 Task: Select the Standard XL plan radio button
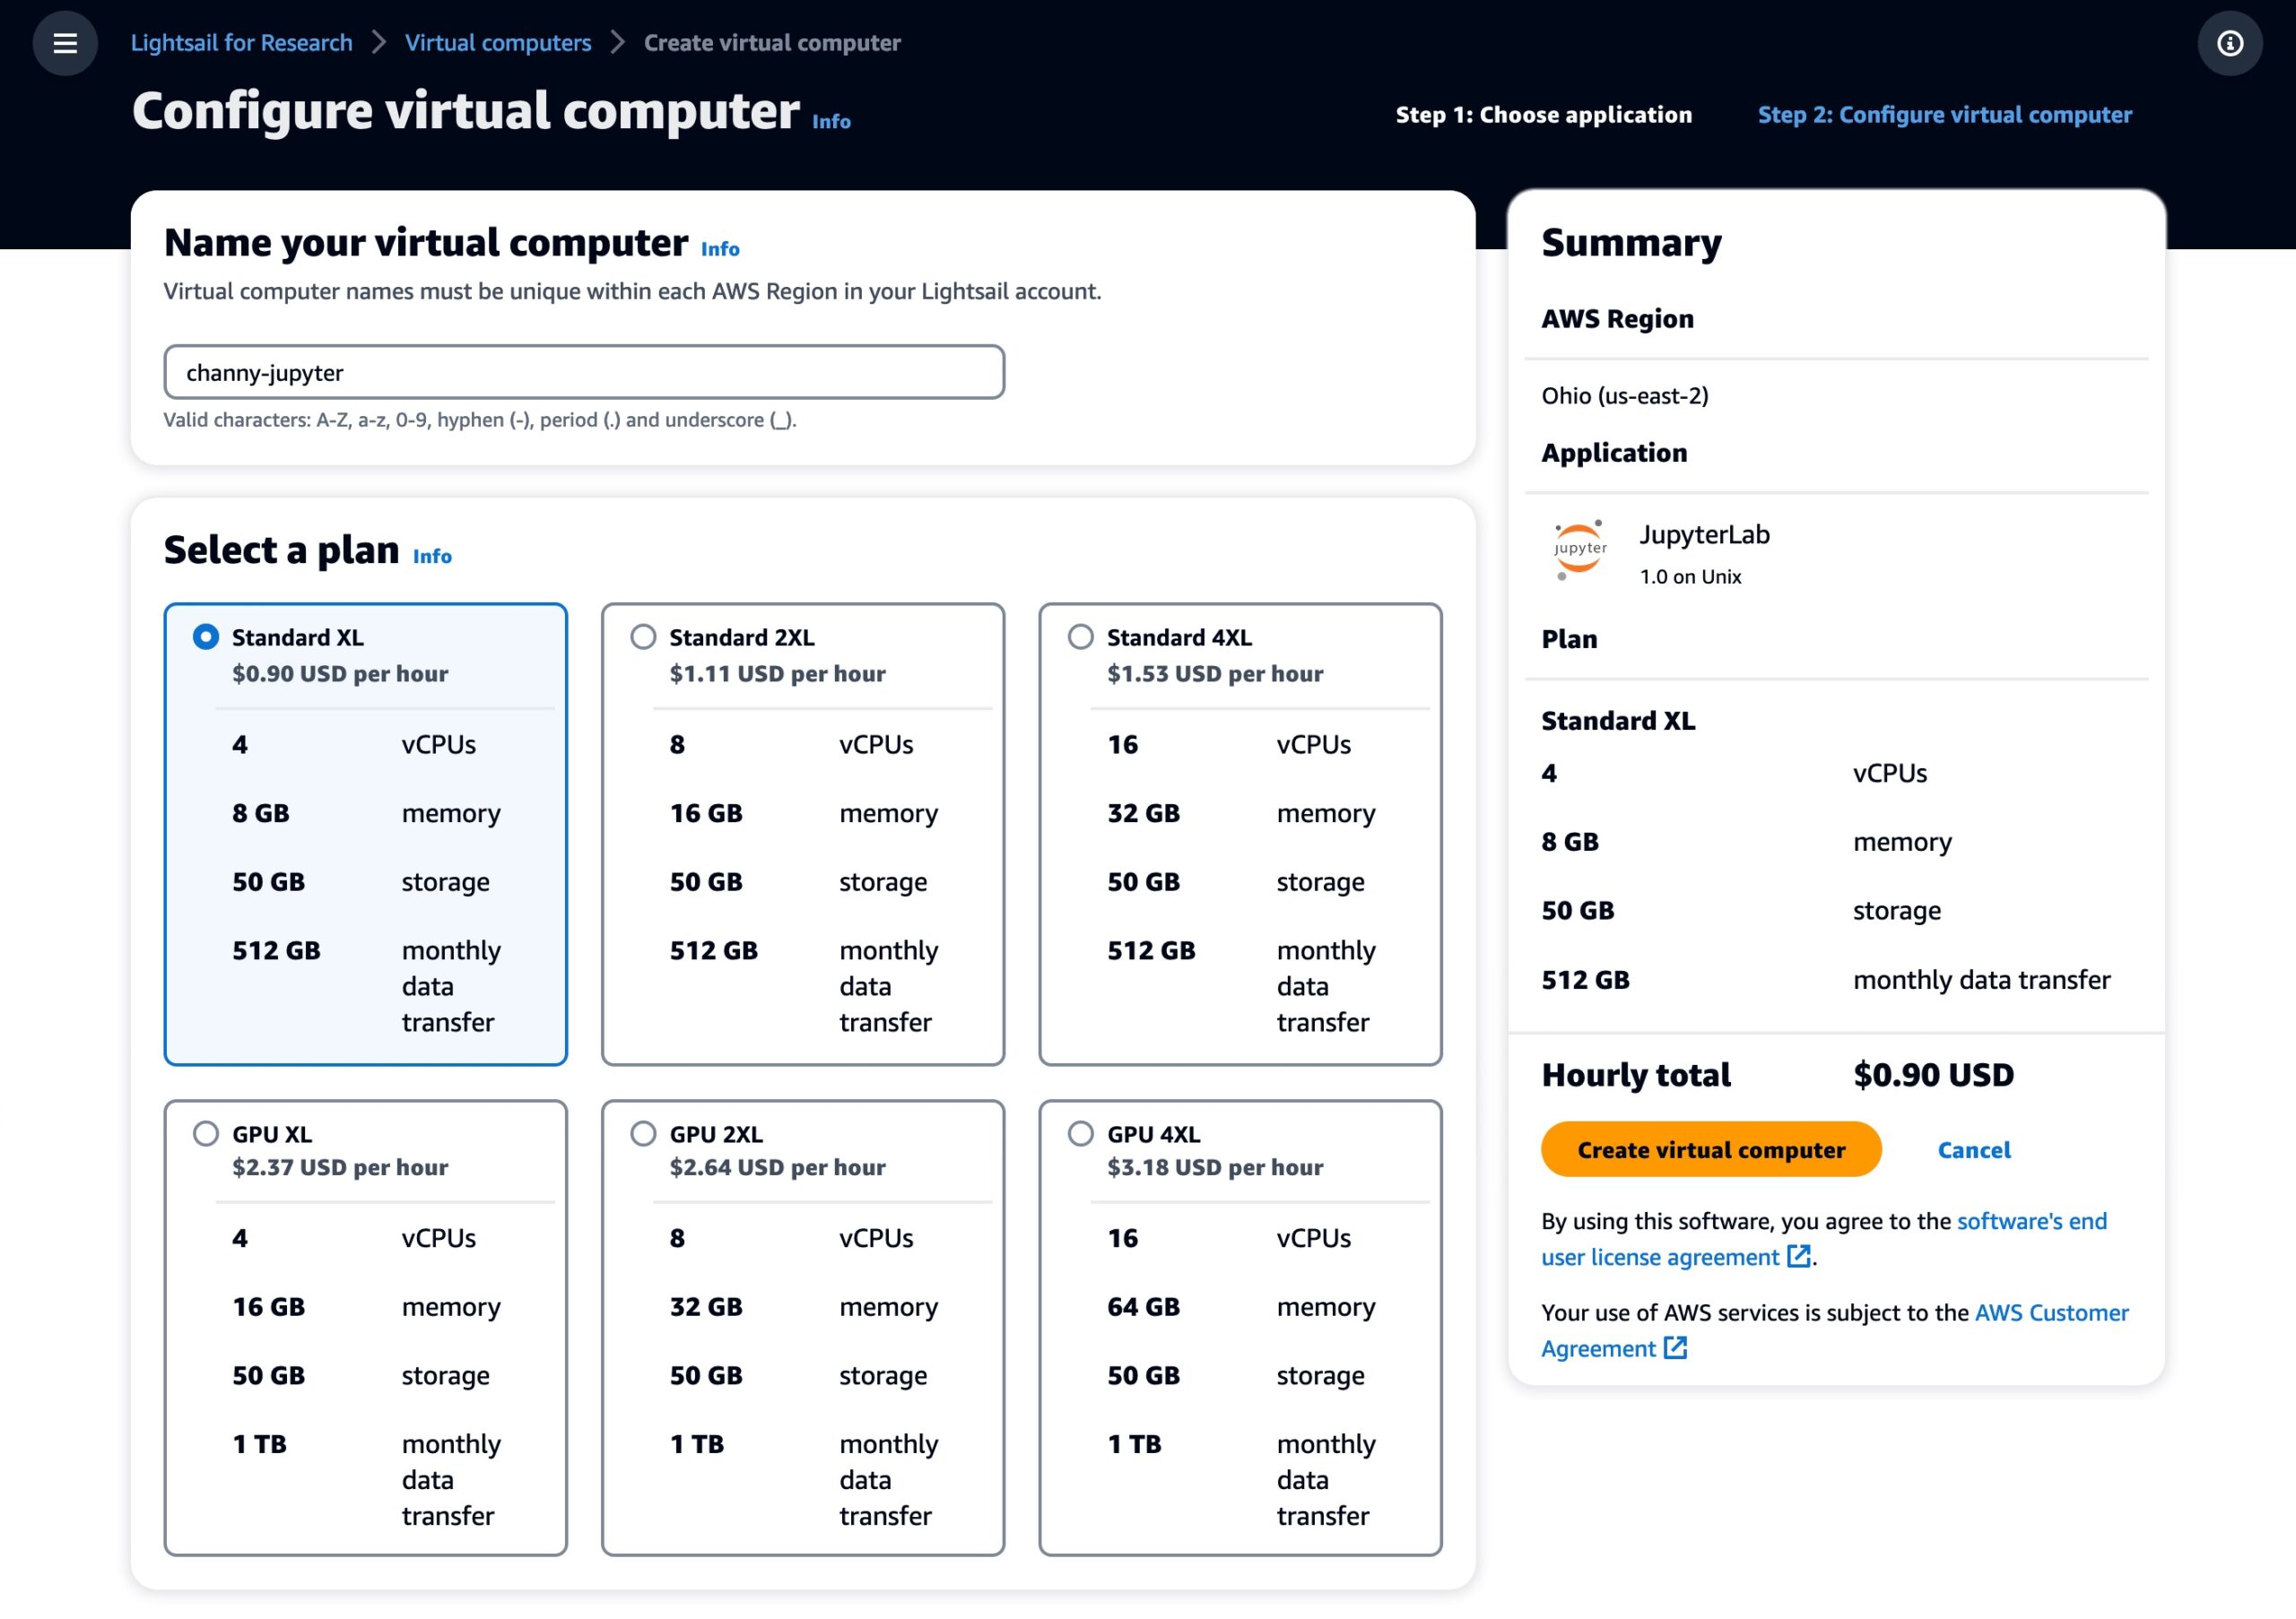pyautogui.click(x=206, y=636)
